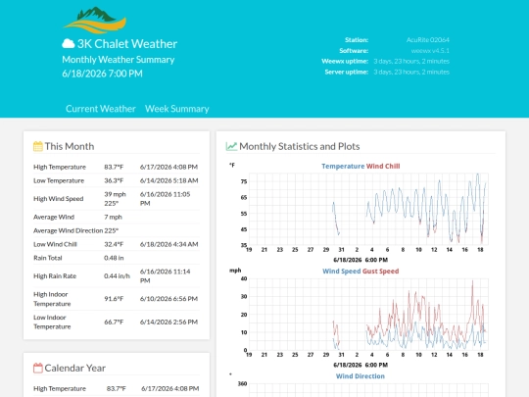Click the Station: label in the header
Screen dimensions: 529x397
[x=357, y=40]
